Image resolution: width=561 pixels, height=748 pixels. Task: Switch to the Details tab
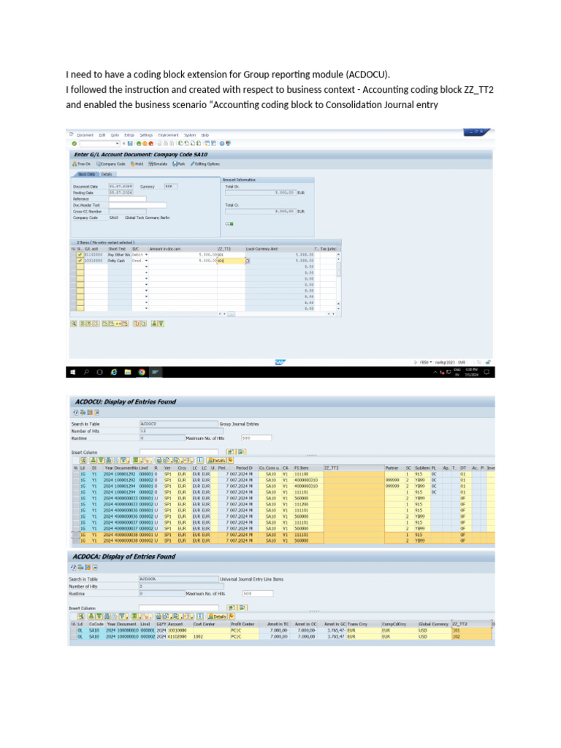(107, 174)
